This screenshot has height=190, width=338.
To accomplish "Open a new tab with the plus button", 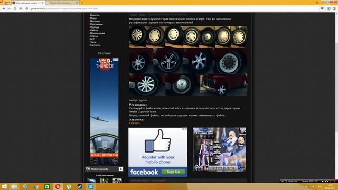I will pos(82,3).
